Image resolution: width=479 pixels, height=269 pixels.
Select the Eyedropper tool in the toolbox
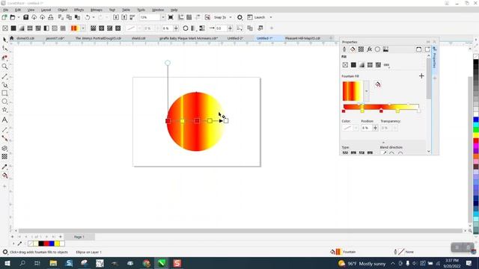(x=4, y=167)
